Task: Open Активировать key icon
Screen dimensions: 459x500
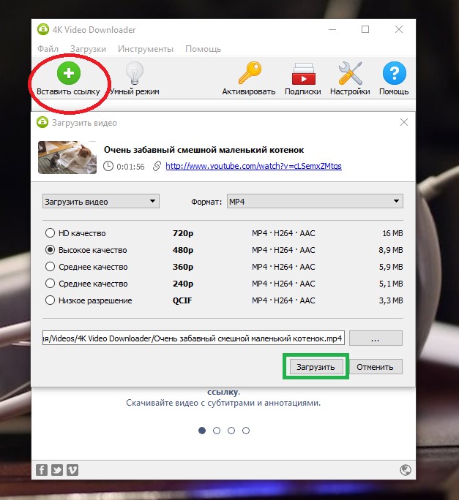Action: (x=249, y=74)
